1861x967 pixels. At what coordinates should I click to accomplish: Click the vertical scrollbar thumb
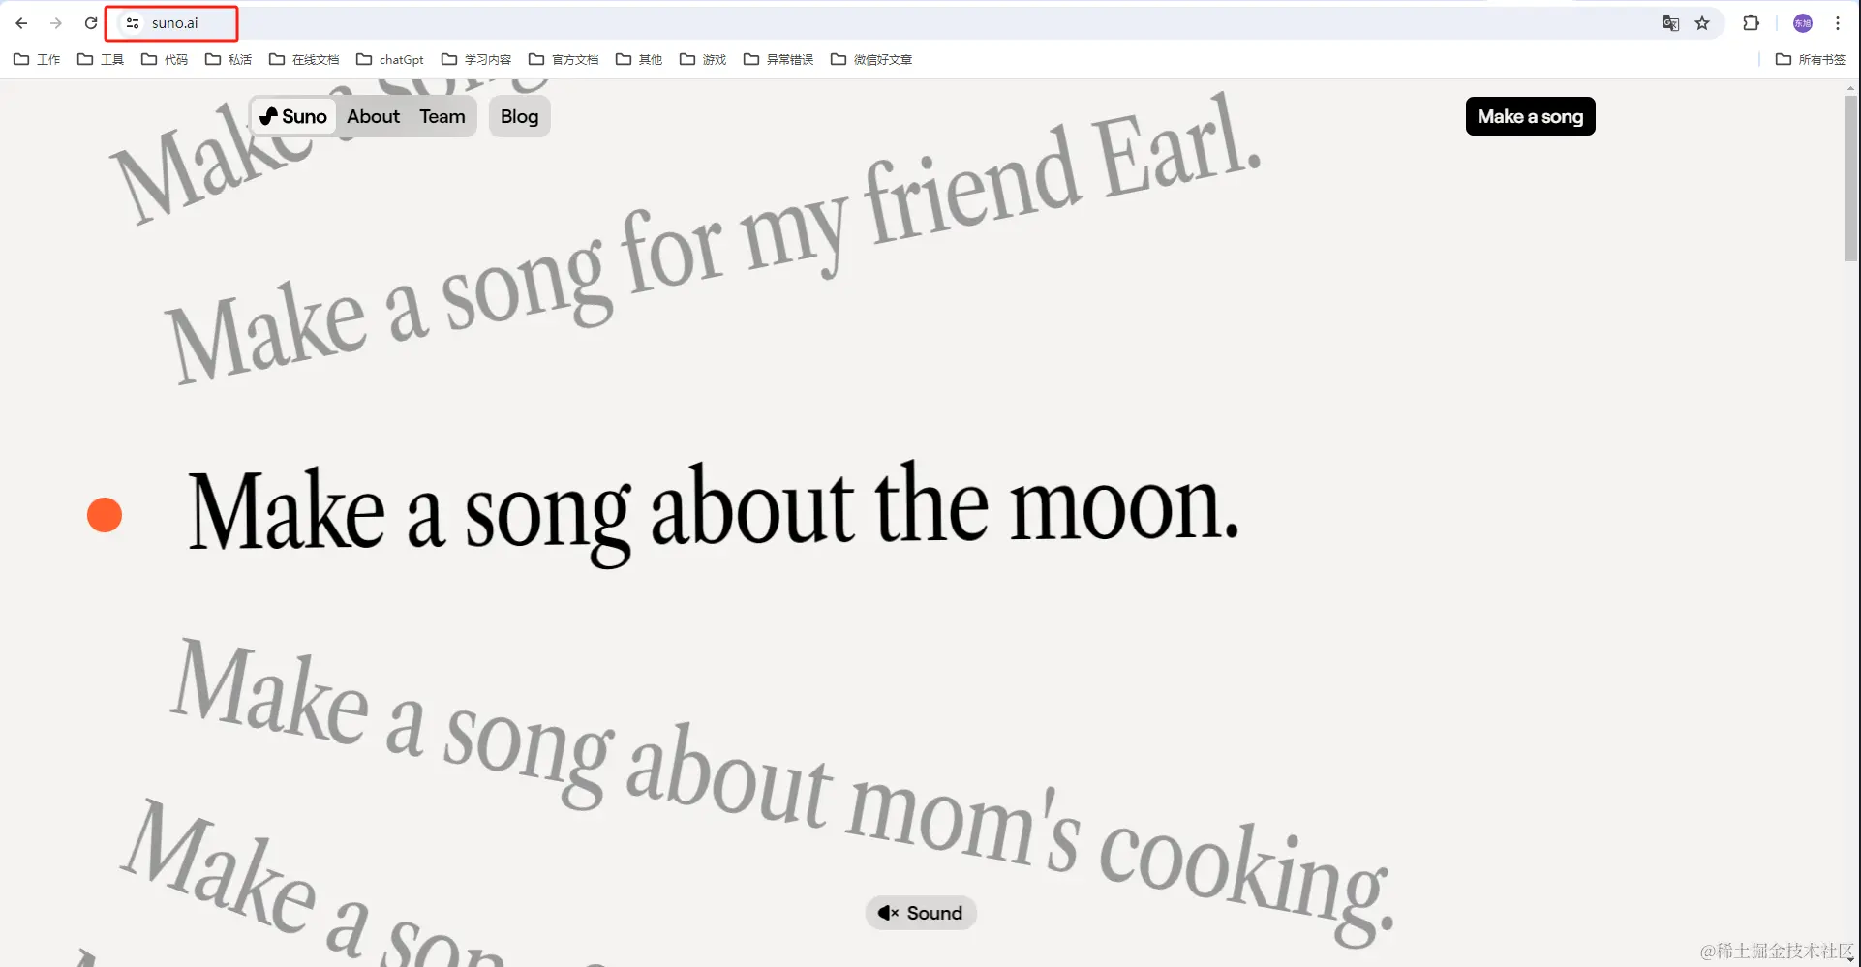(1850, 178)
